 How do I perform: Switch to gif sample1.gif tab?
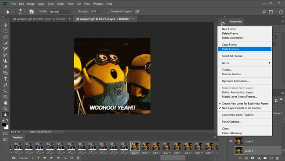coord(40,19)
